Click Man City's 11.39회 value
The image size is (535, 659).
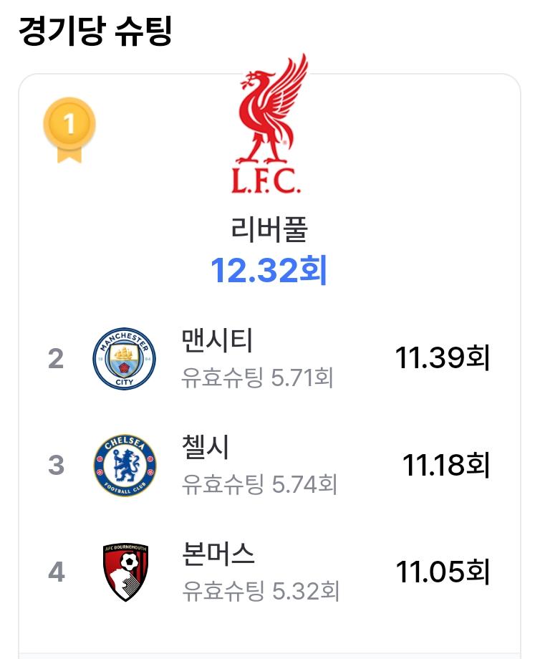443,358
